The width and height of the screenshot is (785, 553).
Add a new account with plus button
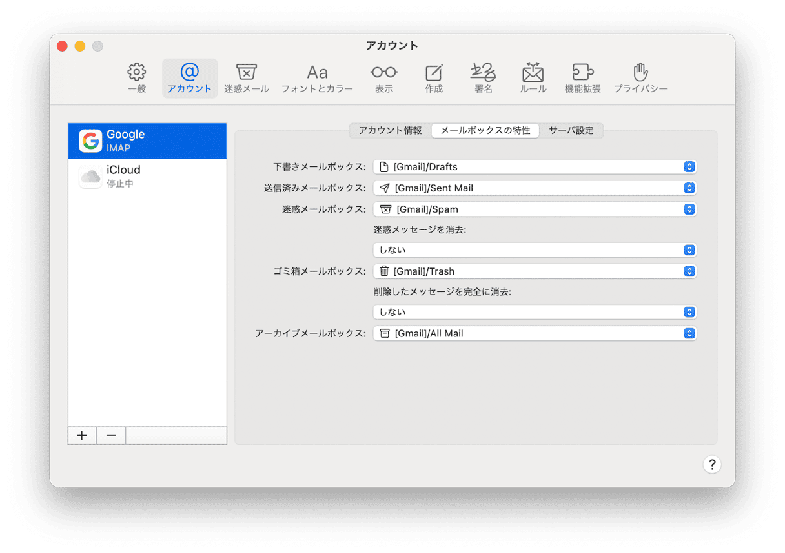tap(82, 436)
